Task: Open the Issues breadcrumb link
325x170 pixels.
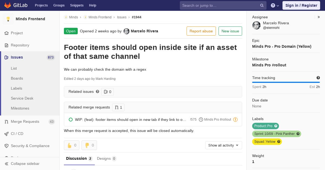Action: (x=122, y=17)
